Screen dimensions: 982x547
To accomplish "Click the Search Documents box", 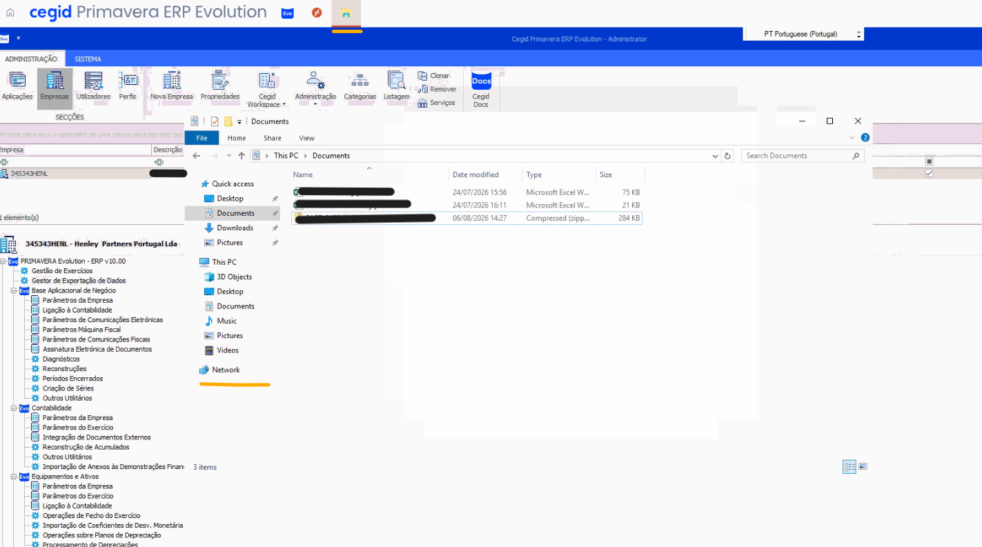I will click(x=803, y=156).
